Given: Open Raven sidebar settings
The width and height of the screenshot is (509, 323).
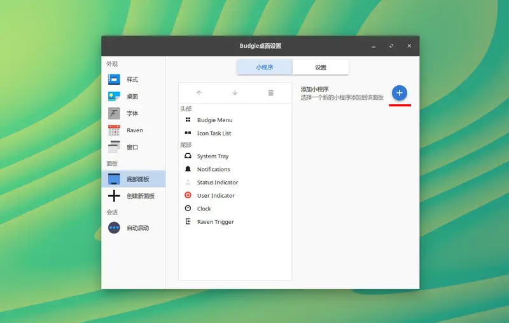Looking at the screenshot, I should (x=134, y=130).
